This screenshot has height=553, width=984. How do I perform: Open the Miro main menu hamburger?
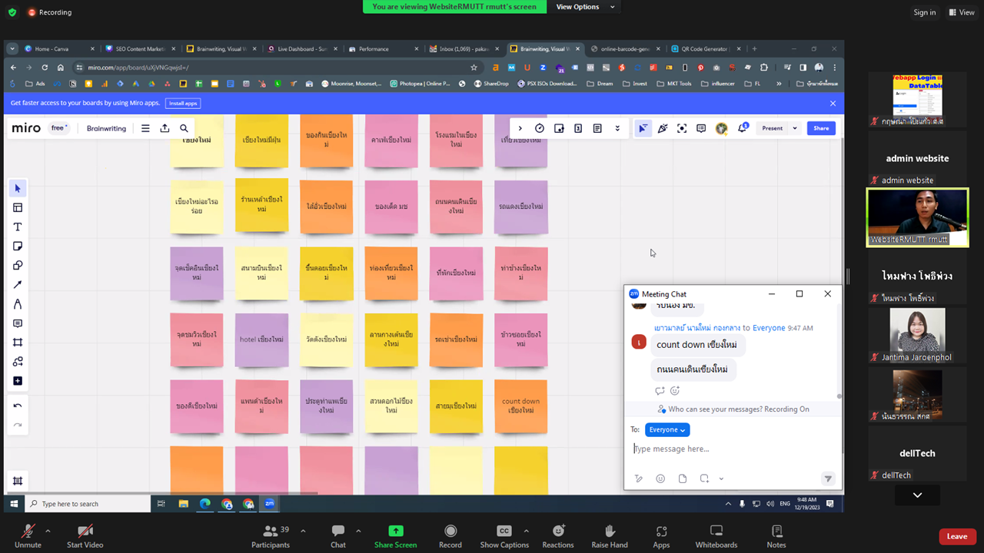click(x=145, y=128)
